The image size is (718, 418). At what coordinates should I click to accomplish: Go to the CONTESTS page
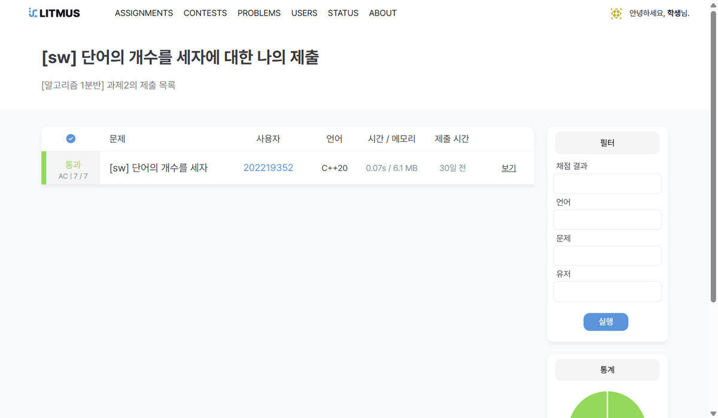pyautogui.click(x=205, y=13)
